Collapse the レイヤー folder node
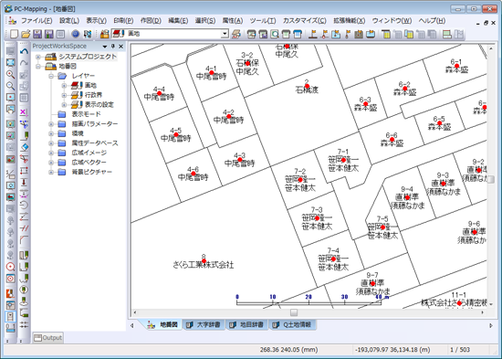This screenshot has width=502, height=359. (x=51, y=77)
